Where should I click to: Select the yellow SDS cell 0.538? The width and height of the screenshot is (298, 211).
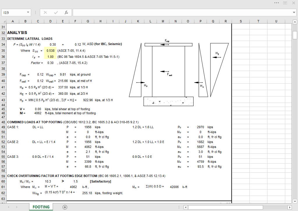pyautogui.click(x=50, y=51)
